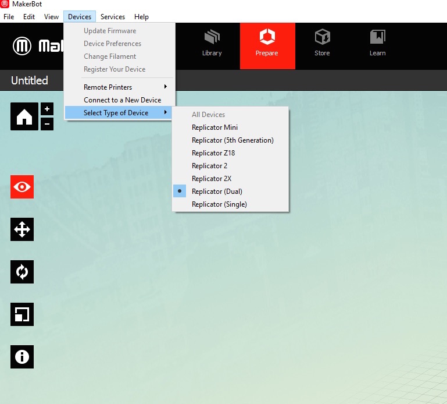The image size is (447, 404).
Task: Select Replicator 2 device type
Action: pos(231,166)
